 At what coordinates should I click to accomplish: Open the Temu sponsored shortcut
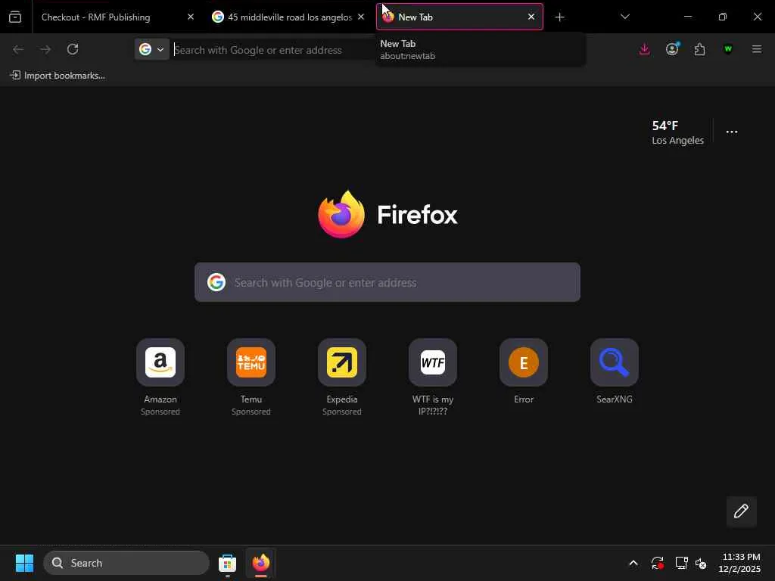click(251, 362)
